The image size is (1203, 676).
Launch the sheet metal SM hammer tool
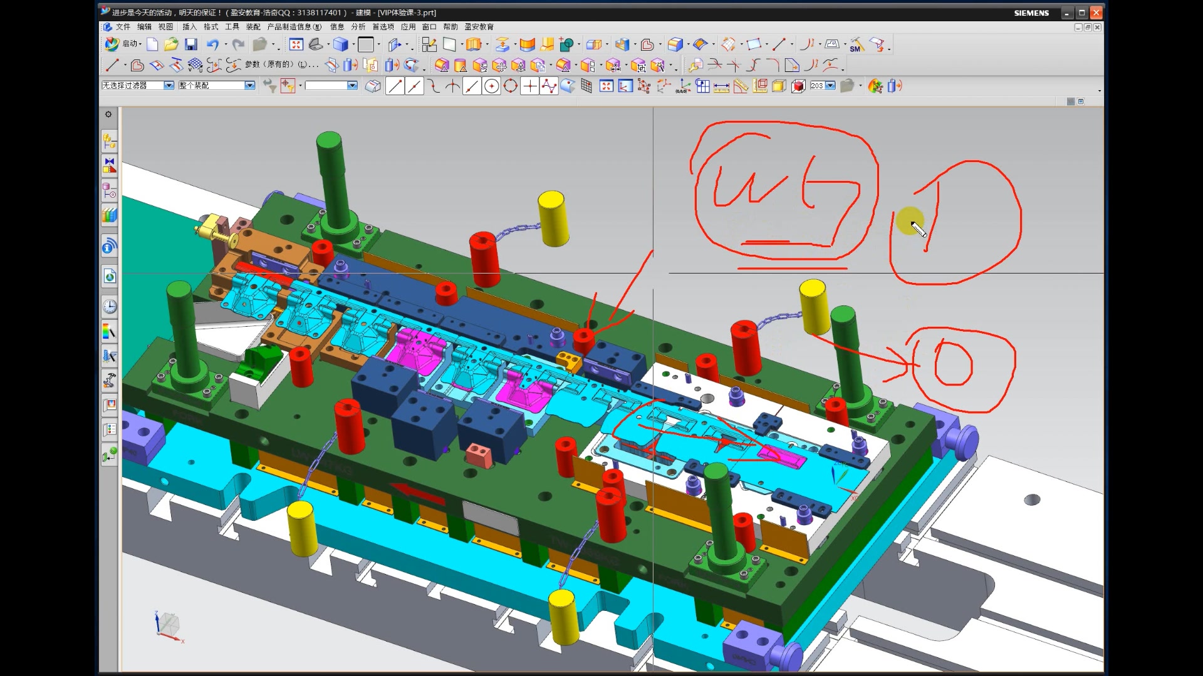click(857, 44)
